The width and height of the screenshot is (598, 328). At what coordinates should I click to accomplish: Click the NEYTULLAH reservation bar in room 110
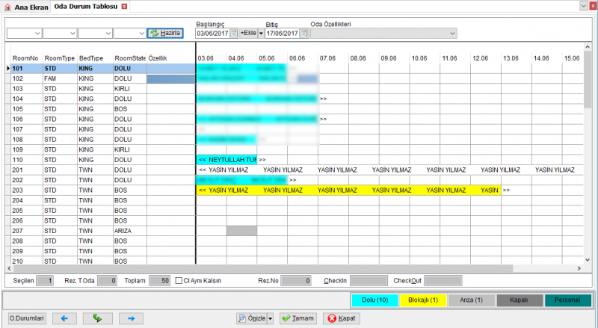point(227,160)
